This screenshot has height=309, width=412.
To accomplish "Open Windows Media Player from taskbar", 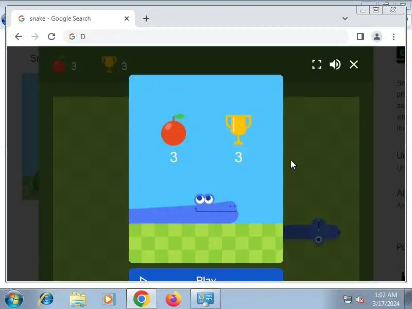I will pos(109,299).
